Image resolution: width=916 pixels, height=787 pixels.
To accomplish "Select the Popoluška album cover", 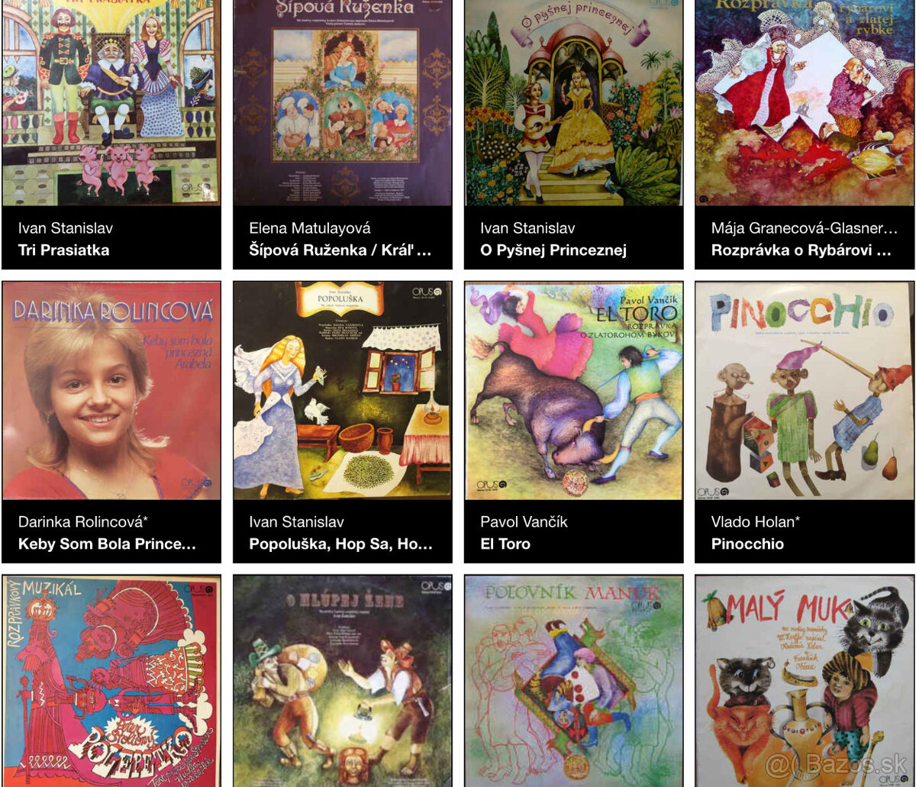I will tap(342, 391).
